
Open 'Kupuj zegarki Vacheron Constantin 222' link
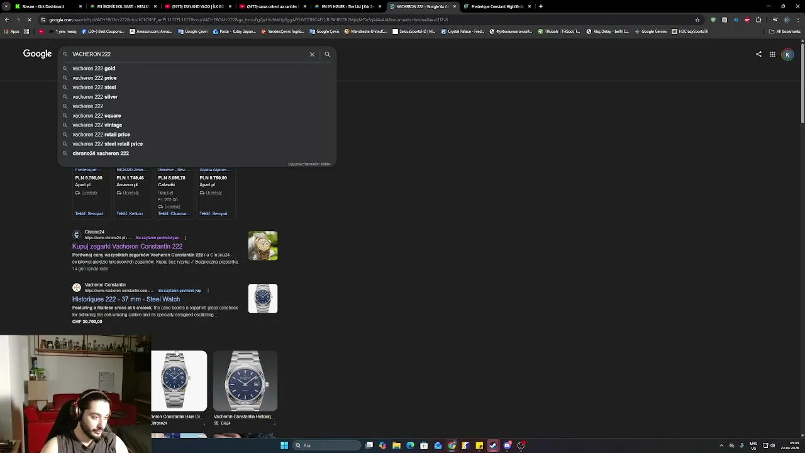point(127,247)
